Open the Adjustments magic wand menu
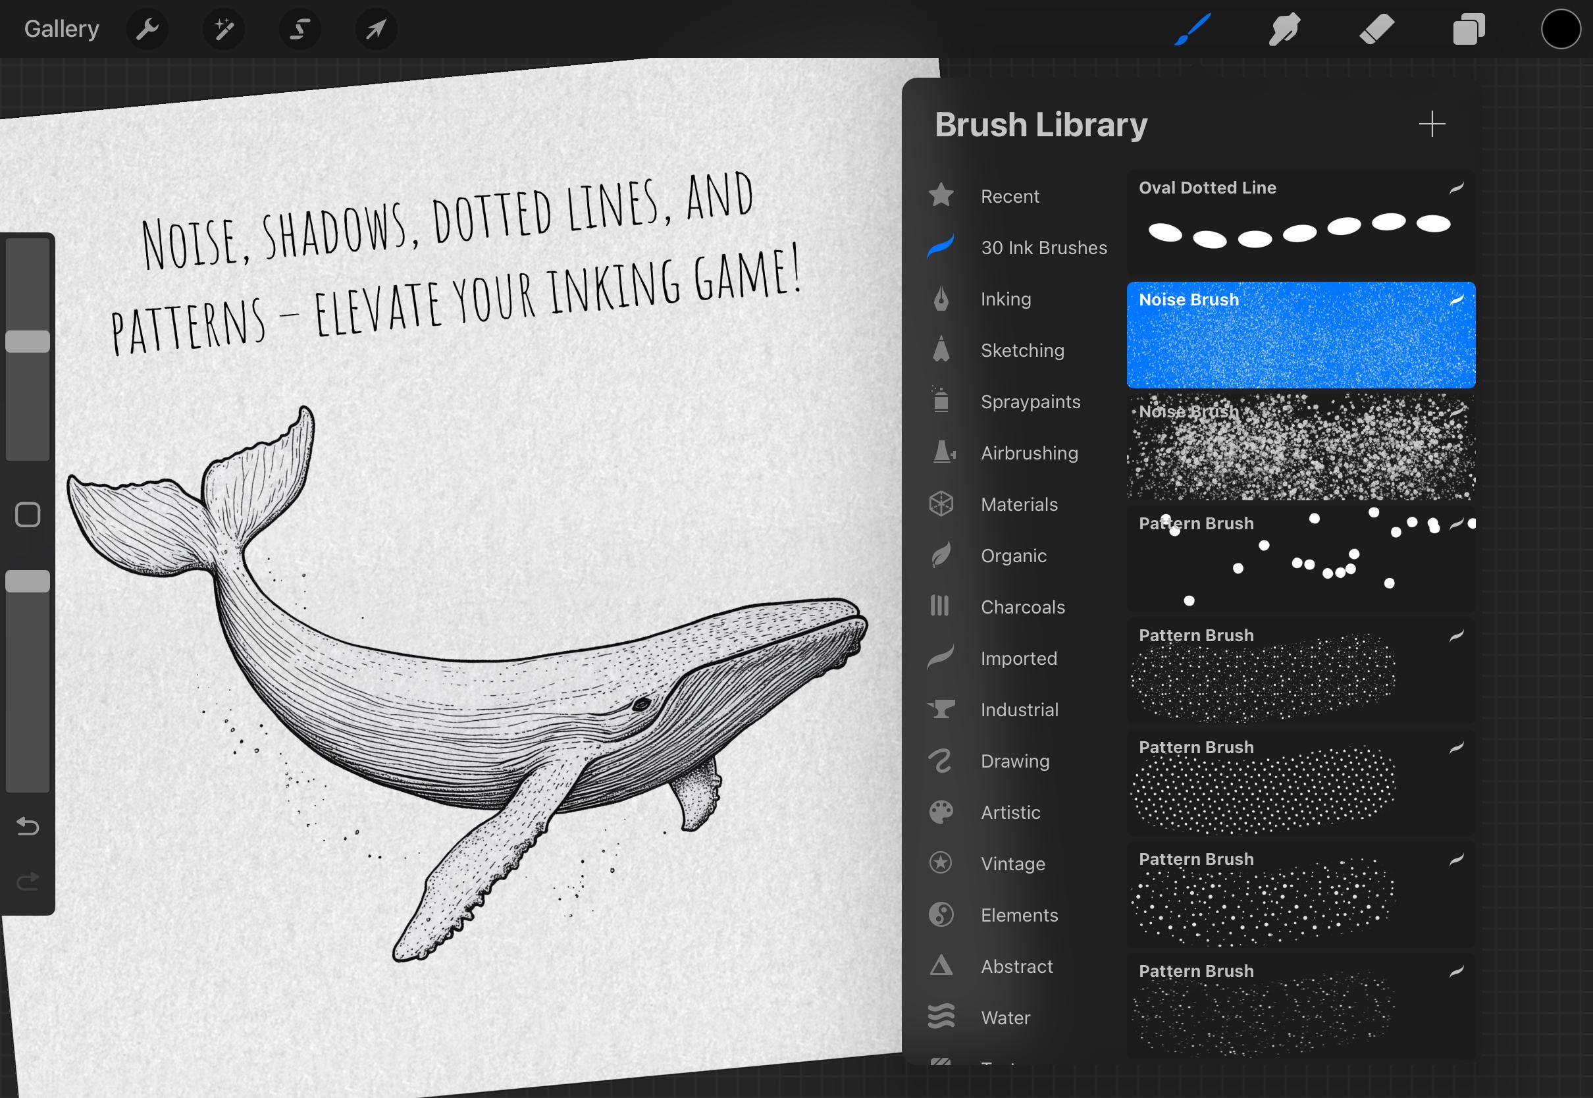Image resolution: width=1593 pixels, height=1098 pixels. [224, 29]
